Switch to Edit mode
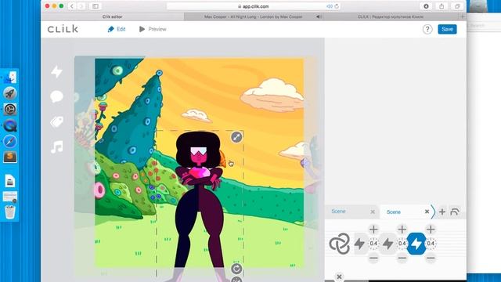501x282 pixels. coord(117,29)
